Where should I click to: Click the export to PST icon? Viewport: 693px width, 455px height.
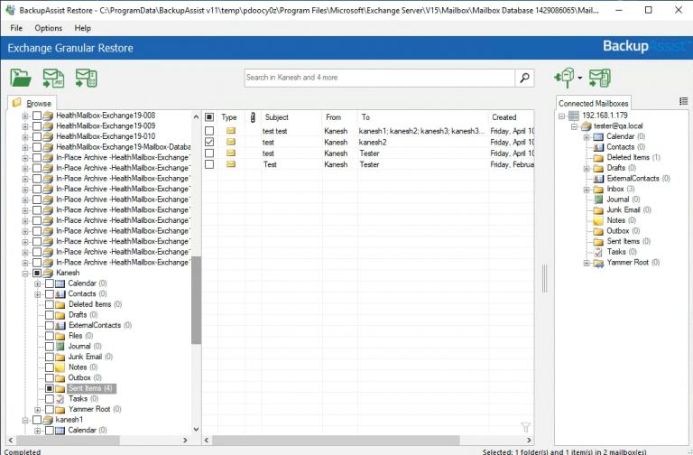coord(52,79)
